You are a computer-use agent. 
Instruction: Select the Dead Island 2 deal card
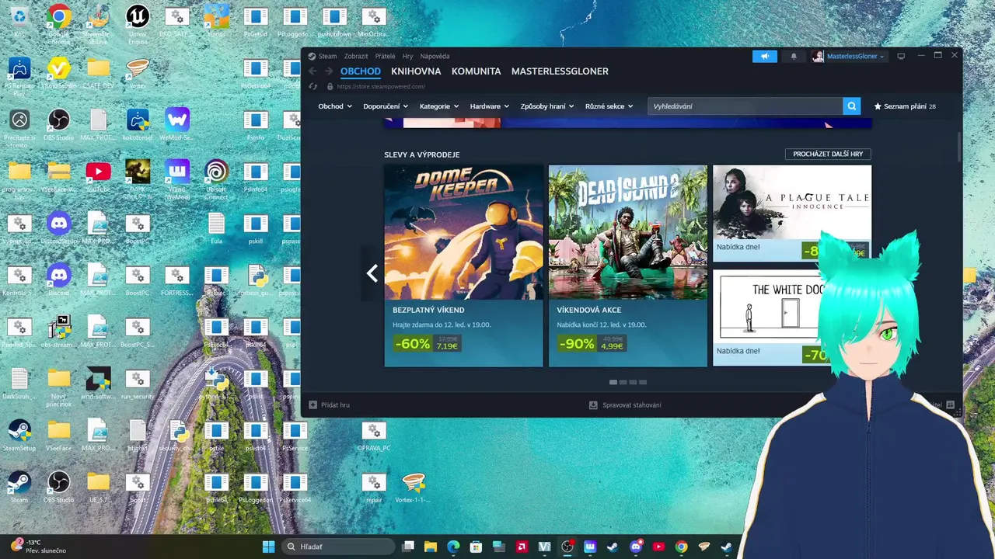pyautogui.click(x=628, y=266)
